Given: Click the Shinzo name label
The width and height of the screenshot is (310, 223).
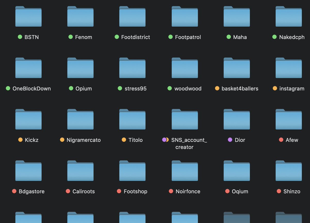Looking at the screenshot, I should pyautogui.click(x=292, y=192).
